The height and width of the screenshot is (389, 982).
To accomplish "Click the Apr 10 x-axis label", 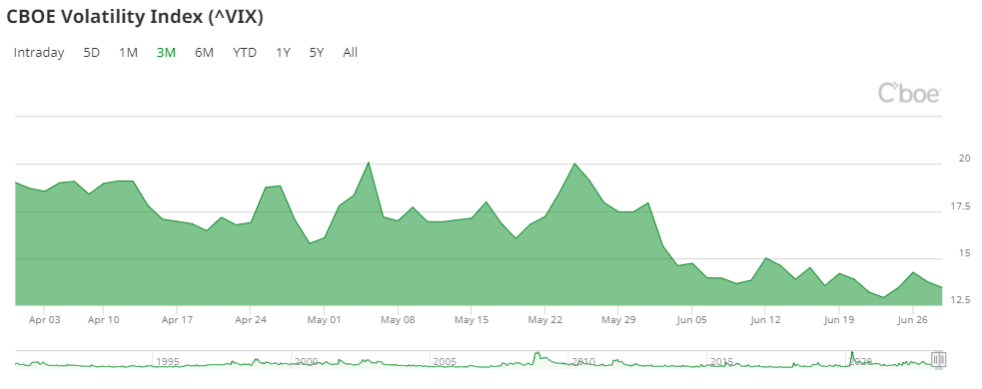I will tap(103, 320).
